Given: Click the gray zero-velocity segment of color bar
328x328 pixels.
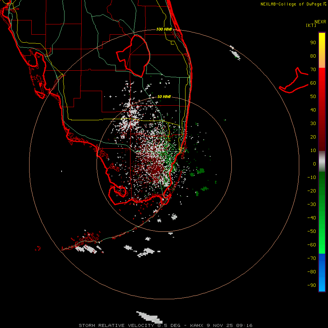Looking at the screenshot, I should coord(322,161).
